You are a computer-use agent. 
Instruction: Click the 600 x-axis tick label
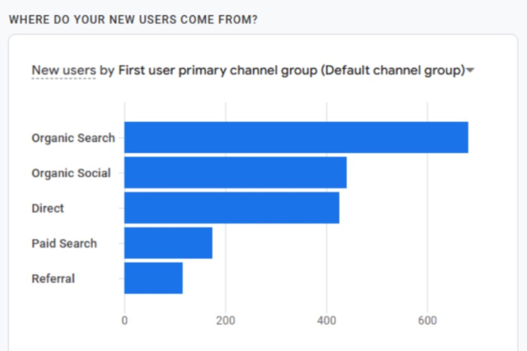[x=427, y=321]
